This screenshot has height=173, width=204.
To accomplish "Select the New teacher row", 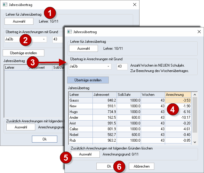I will [x=130, y=106].
